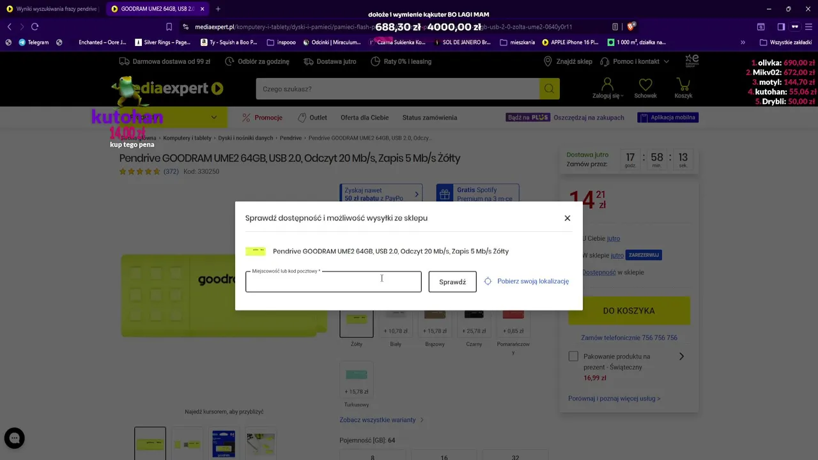
Task: Select the 8 GB capacity option
Action: 373,456
